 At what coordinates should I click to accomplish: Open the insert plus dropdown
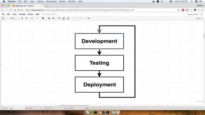point(89,19)
